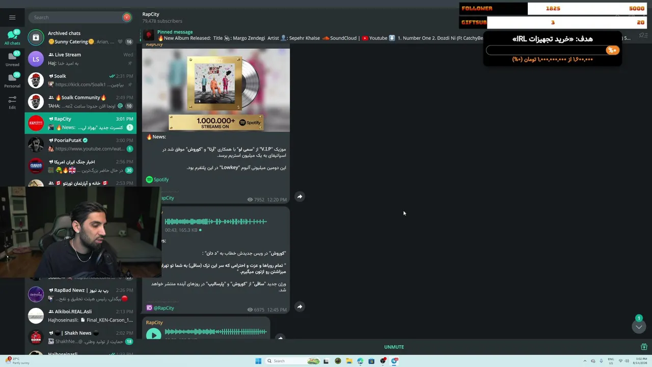Image resolution: width=652 pixels, height=367 pixels.
Task: Open the Soalk channel chat
Action: (80, 80)
